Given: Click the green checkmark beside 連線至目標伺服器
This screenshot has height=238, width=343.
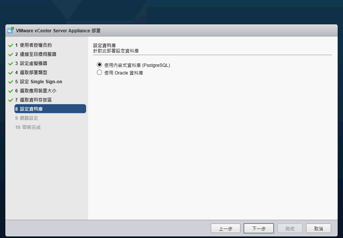Looking at the screenshot, I should coord(11,54).
